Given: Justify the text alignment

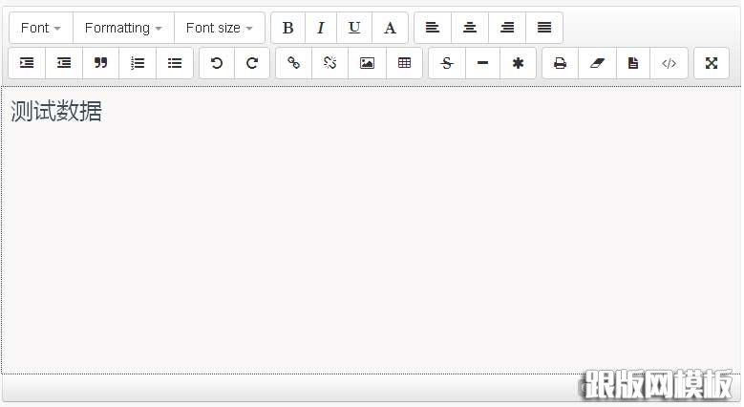Looking at the screenshot, I should pos(544,28).
